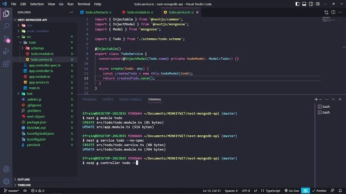
Task: Open the new terminal profile dropdown arrow
Action: point(321,99)
